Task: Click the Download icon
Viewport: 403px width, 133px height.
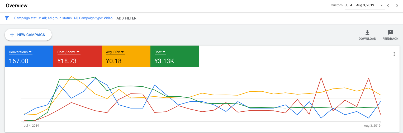Action: [x=367, y=33]
